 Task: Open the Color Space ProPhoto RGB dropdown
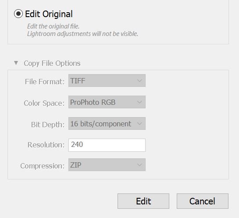tap(107, 102)
